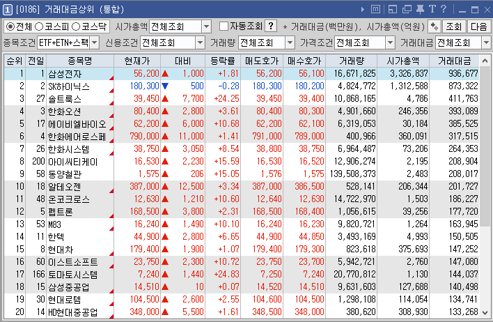The width and height of the screenshot is (493, 322).
Task: Select the 현대차 stock name
Action: [61, 250]
